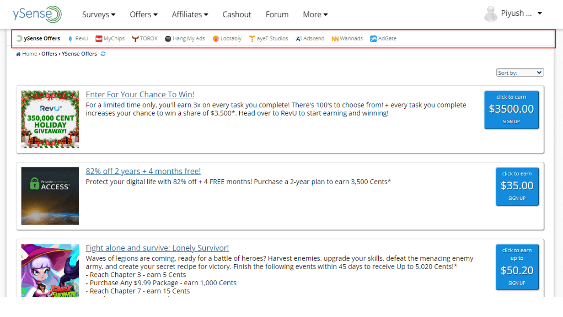Select the Hang My Ads tab
The width and height of the screenshot is (563, 317).
point(185,39)
